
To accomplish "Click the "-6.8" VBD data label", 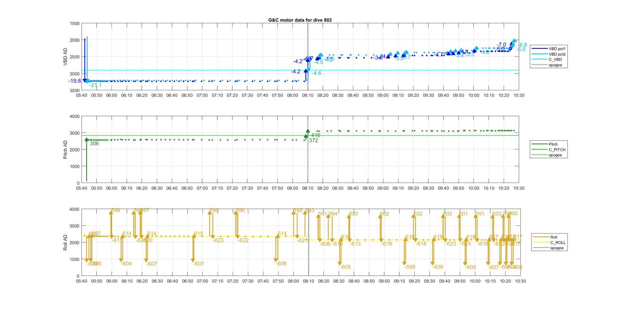I will point(522,45).
